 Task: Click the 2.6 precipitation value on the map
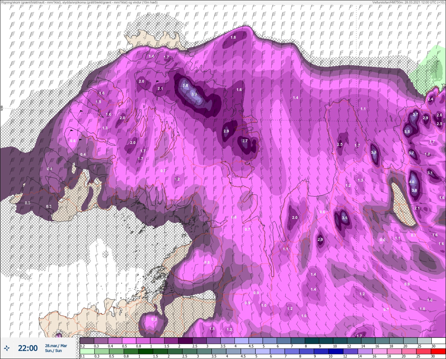(x=439, y=115)
